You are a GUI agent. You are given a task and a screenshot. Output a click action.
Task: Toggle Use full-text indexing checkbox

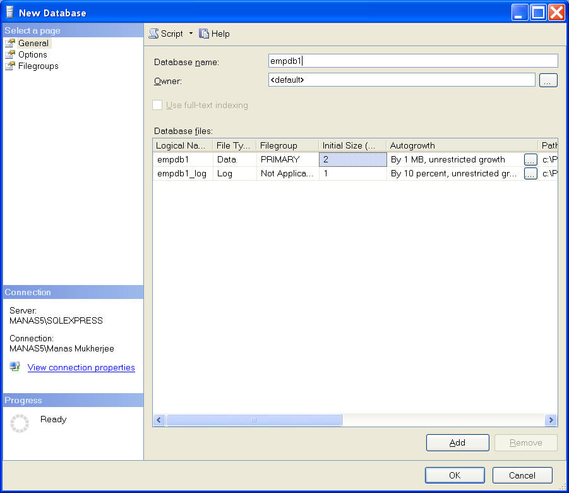(157, 105)
